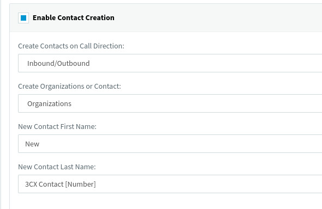Select the Inbound/Outbound value text

tap(58, 64)
